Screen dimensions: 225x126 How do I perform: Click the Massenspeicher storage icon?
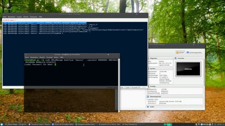[148, 97]
